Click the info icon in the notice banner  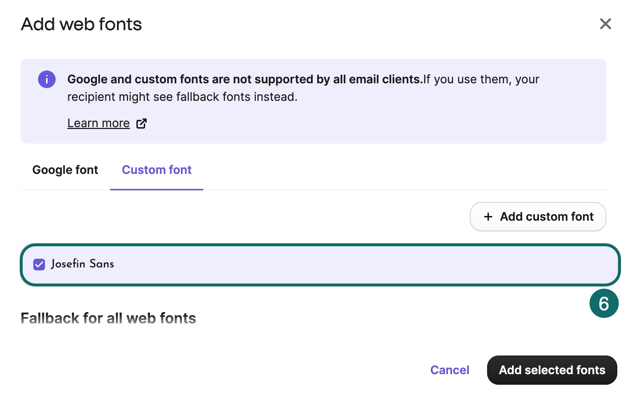pyautogui.click(x=46, y=79)
